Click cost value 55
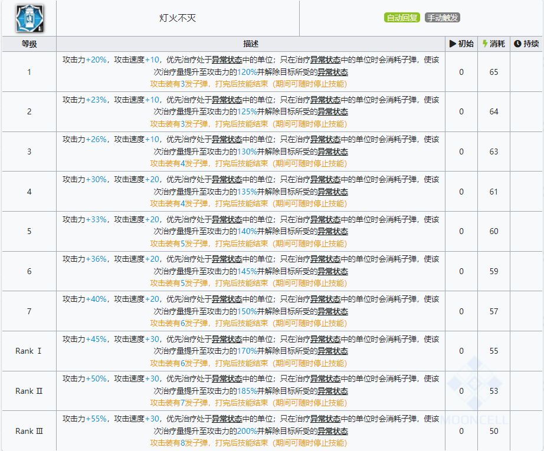 click(494, 351)
